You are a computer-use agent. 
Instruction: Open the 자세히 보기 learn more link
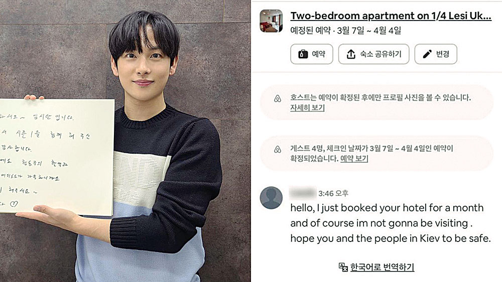click(x=307, y=108)
